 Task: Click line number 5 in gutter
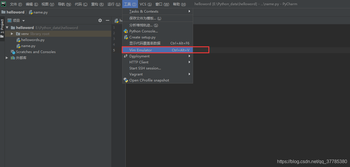coord(114,50)
